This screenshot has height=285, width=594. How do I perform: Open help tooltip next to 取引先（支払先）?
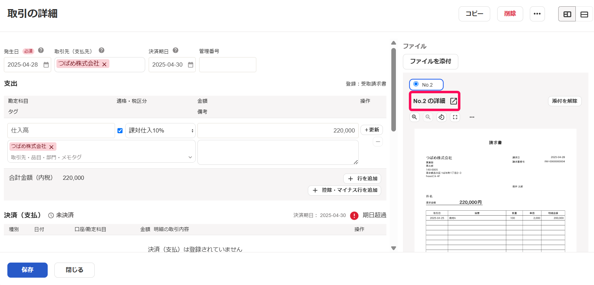[x=101, y=50]
